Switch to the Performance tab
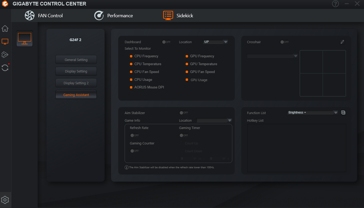Screen dimensions: 364x208 click(x=113, y=15)
